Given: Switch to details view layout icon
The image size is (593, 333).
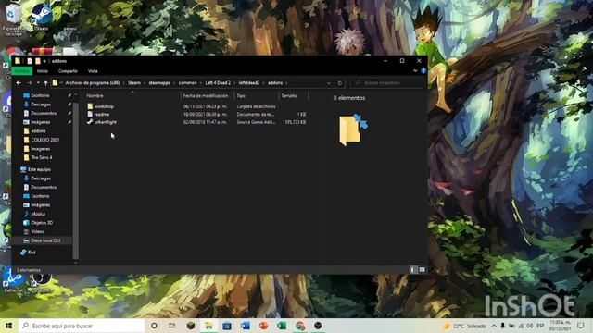Looking at the screenshot, I should [413, 269].
